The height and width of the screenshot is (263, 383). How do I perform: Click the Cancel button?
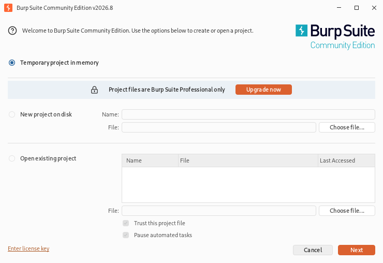tap(313, 250)
